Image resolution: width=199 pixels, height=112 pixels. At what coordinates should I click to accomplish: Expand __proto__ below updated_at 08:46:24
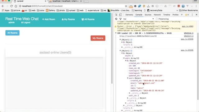(x=129, y=93)
